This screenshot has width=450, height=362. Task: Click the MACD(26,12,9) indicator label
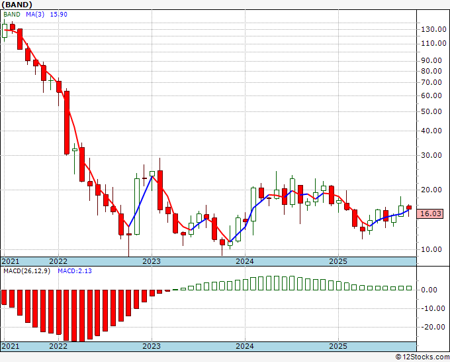[26, 271]
